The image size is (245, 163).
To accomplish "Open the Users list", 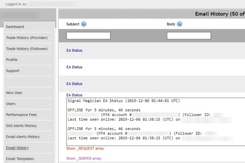I will pos(11,104).
